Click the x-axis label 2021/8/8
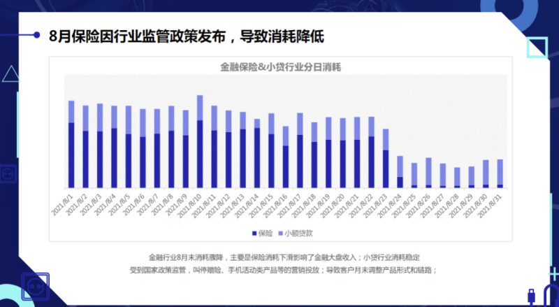Viewport: 559px width, 307px height. 162,205
